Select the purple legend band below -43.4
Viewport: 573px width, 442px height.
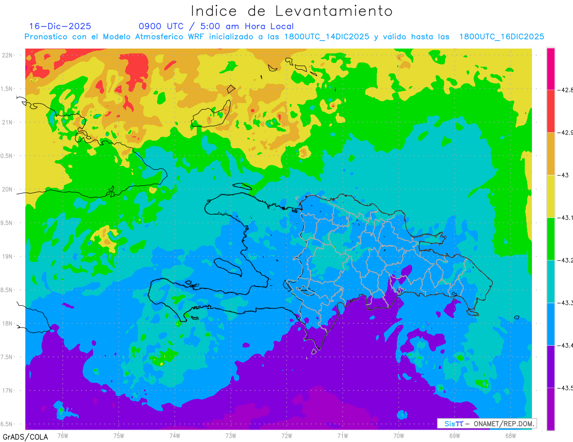coord(551,366)
